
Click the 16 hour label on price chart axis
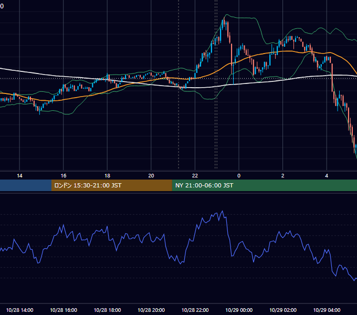[64, 176]
